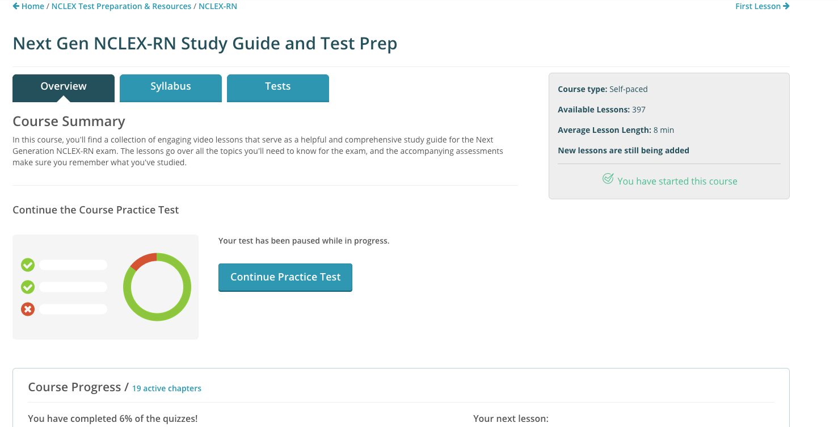838x427 pixels.
Task: Go to the Home breadcrumb link
Action: (32, 6)
